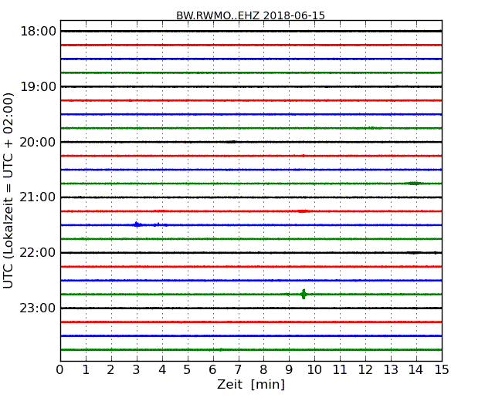Click the x-axis tick label 3

point(137,370)
